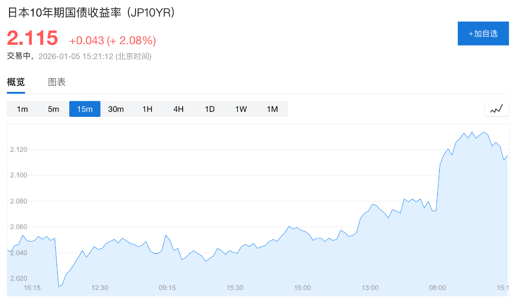Switch chart to 30m interval
The height and width of the screenshot is (303, 514).
(x=116, y=109)
